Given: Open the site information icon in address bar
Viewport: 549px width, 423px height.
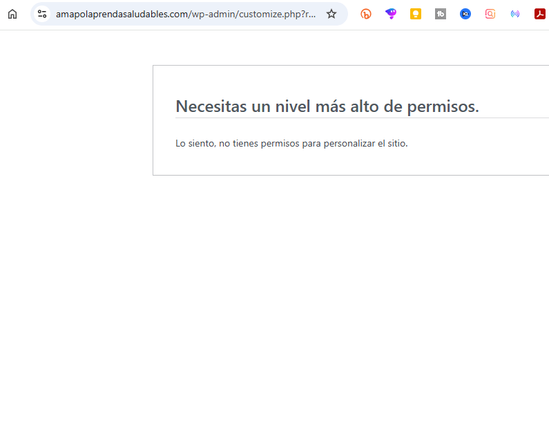Looking at the screenshot, I should coord(42,14).
